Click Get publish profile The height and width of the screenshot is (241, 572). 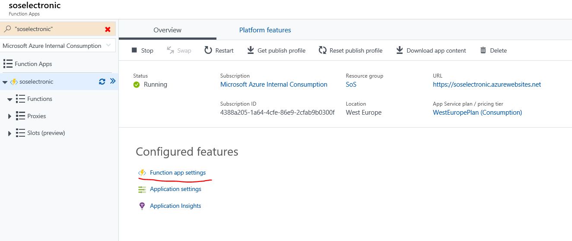276,50
